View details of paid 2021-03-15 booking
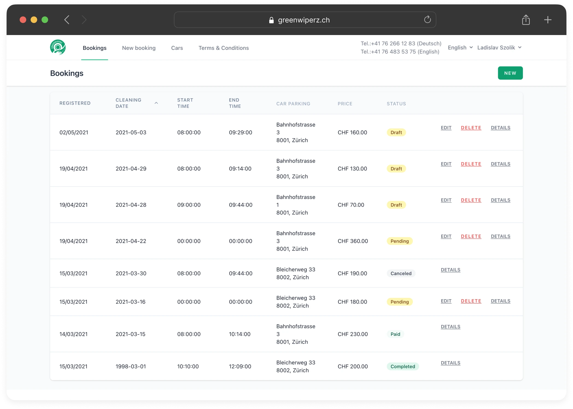 pos(451,327)
